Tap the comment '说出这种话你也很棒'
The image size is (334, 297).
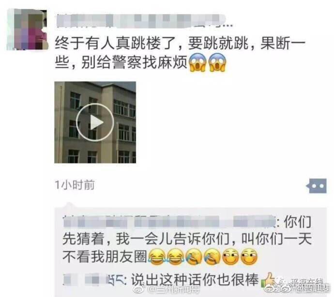click(x=195, y=280)
